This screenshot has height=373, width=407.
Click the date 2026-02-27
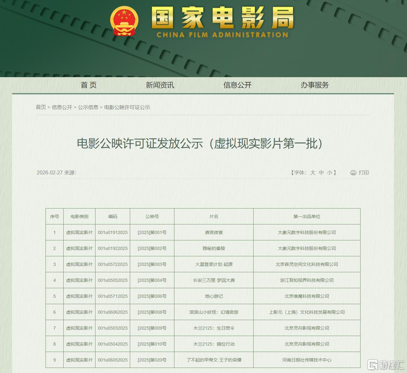50,172
